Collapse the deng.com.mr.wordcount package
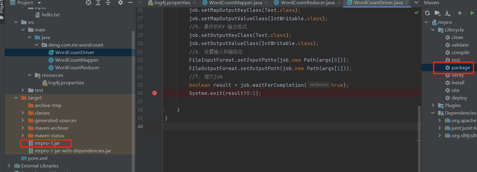 click(x=37, y=45)
